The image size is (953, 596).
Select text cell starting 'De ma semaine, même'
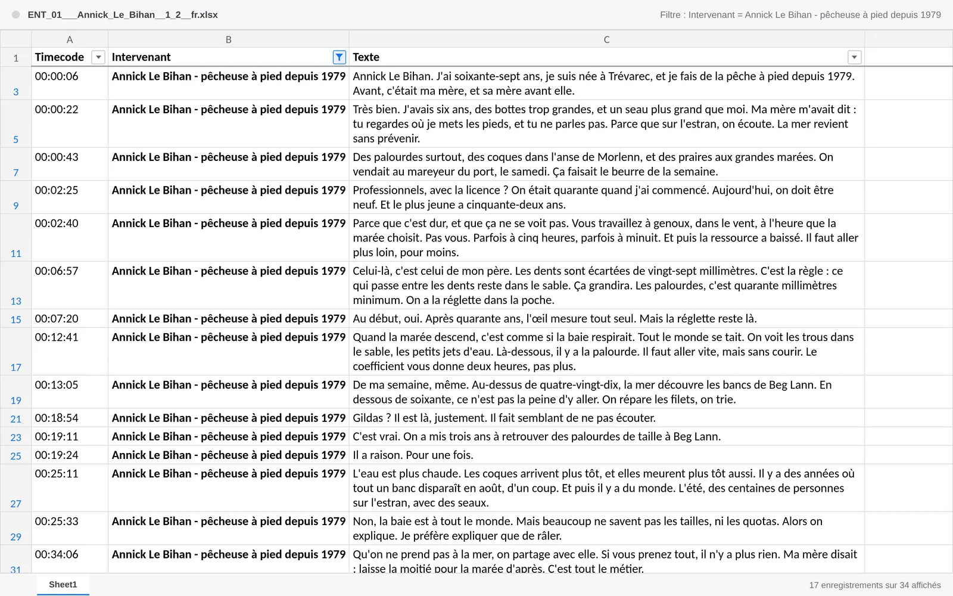pos(606,392)
